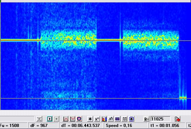The height and width of the screenshot is (129, 191).
Task: Click the stop square button
Action: (x=56, y=119)
